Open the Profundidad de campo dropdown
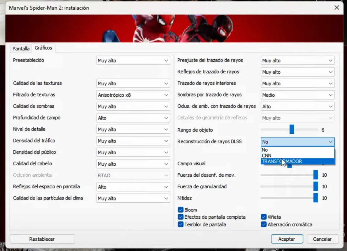The width and height of the screenshot is (347, 251). click(x=133, y=118)
